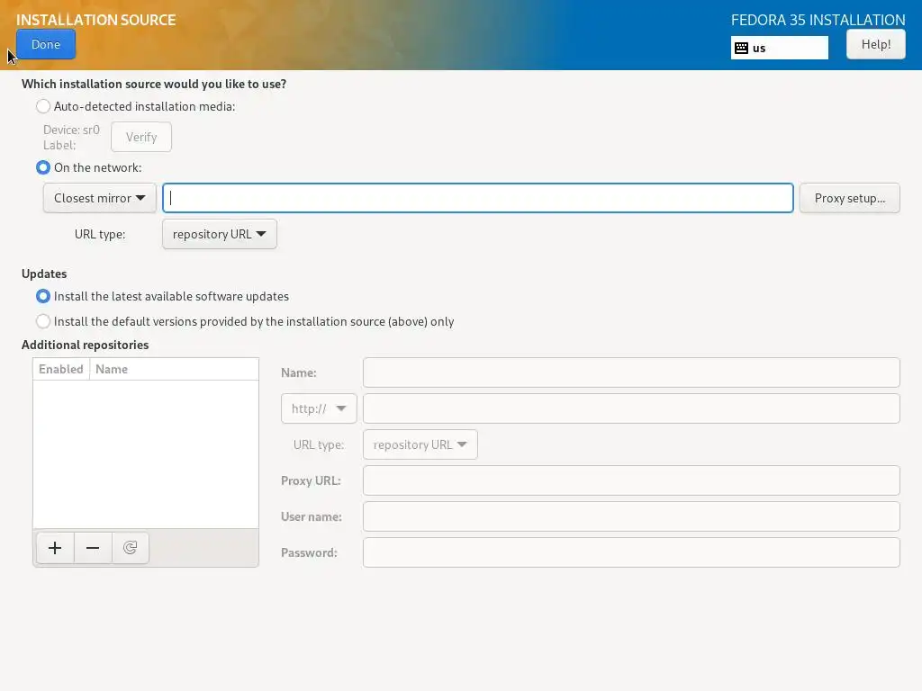Open the http:// protocol dropdown
Image resolution: width=922 pixels, height=691 pixels.
[319, 408]
